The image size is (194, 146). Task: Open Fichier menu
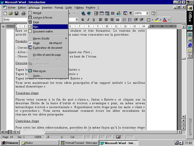click(x=12, y=8)
